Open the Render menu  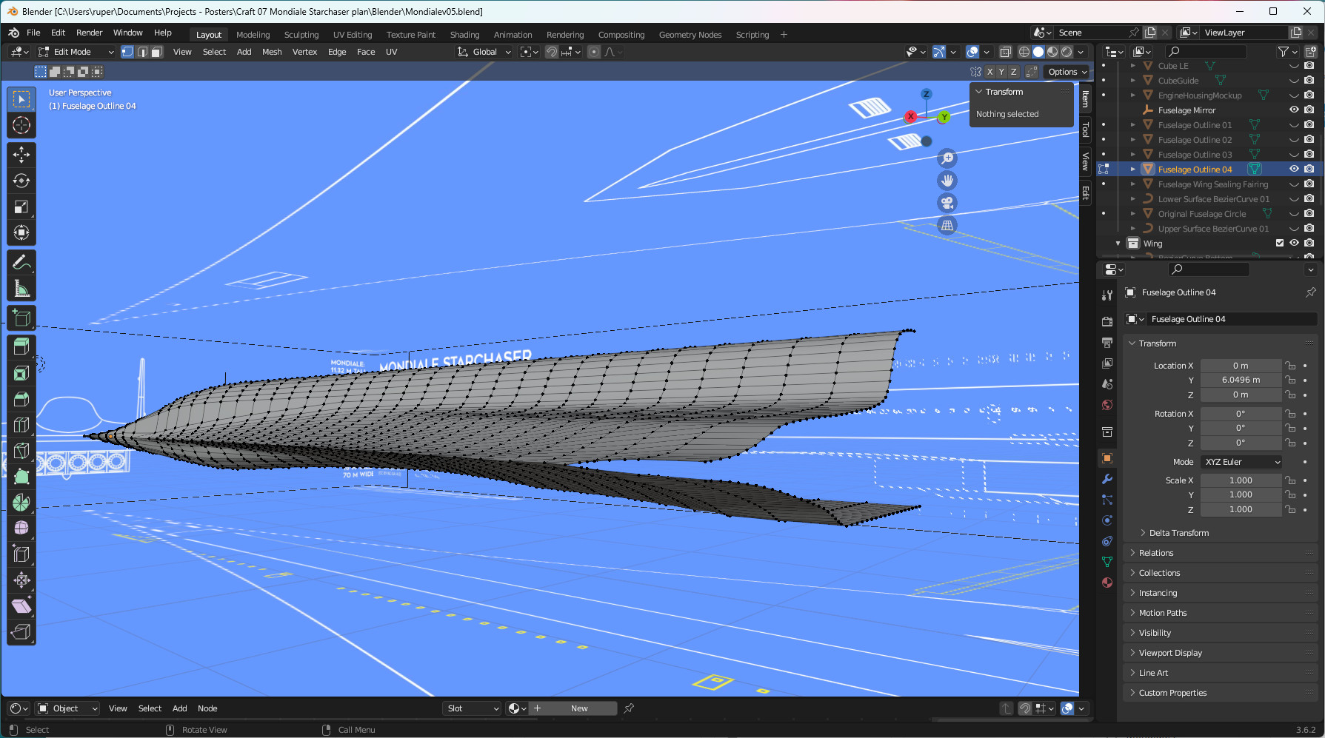click(89, 33)
